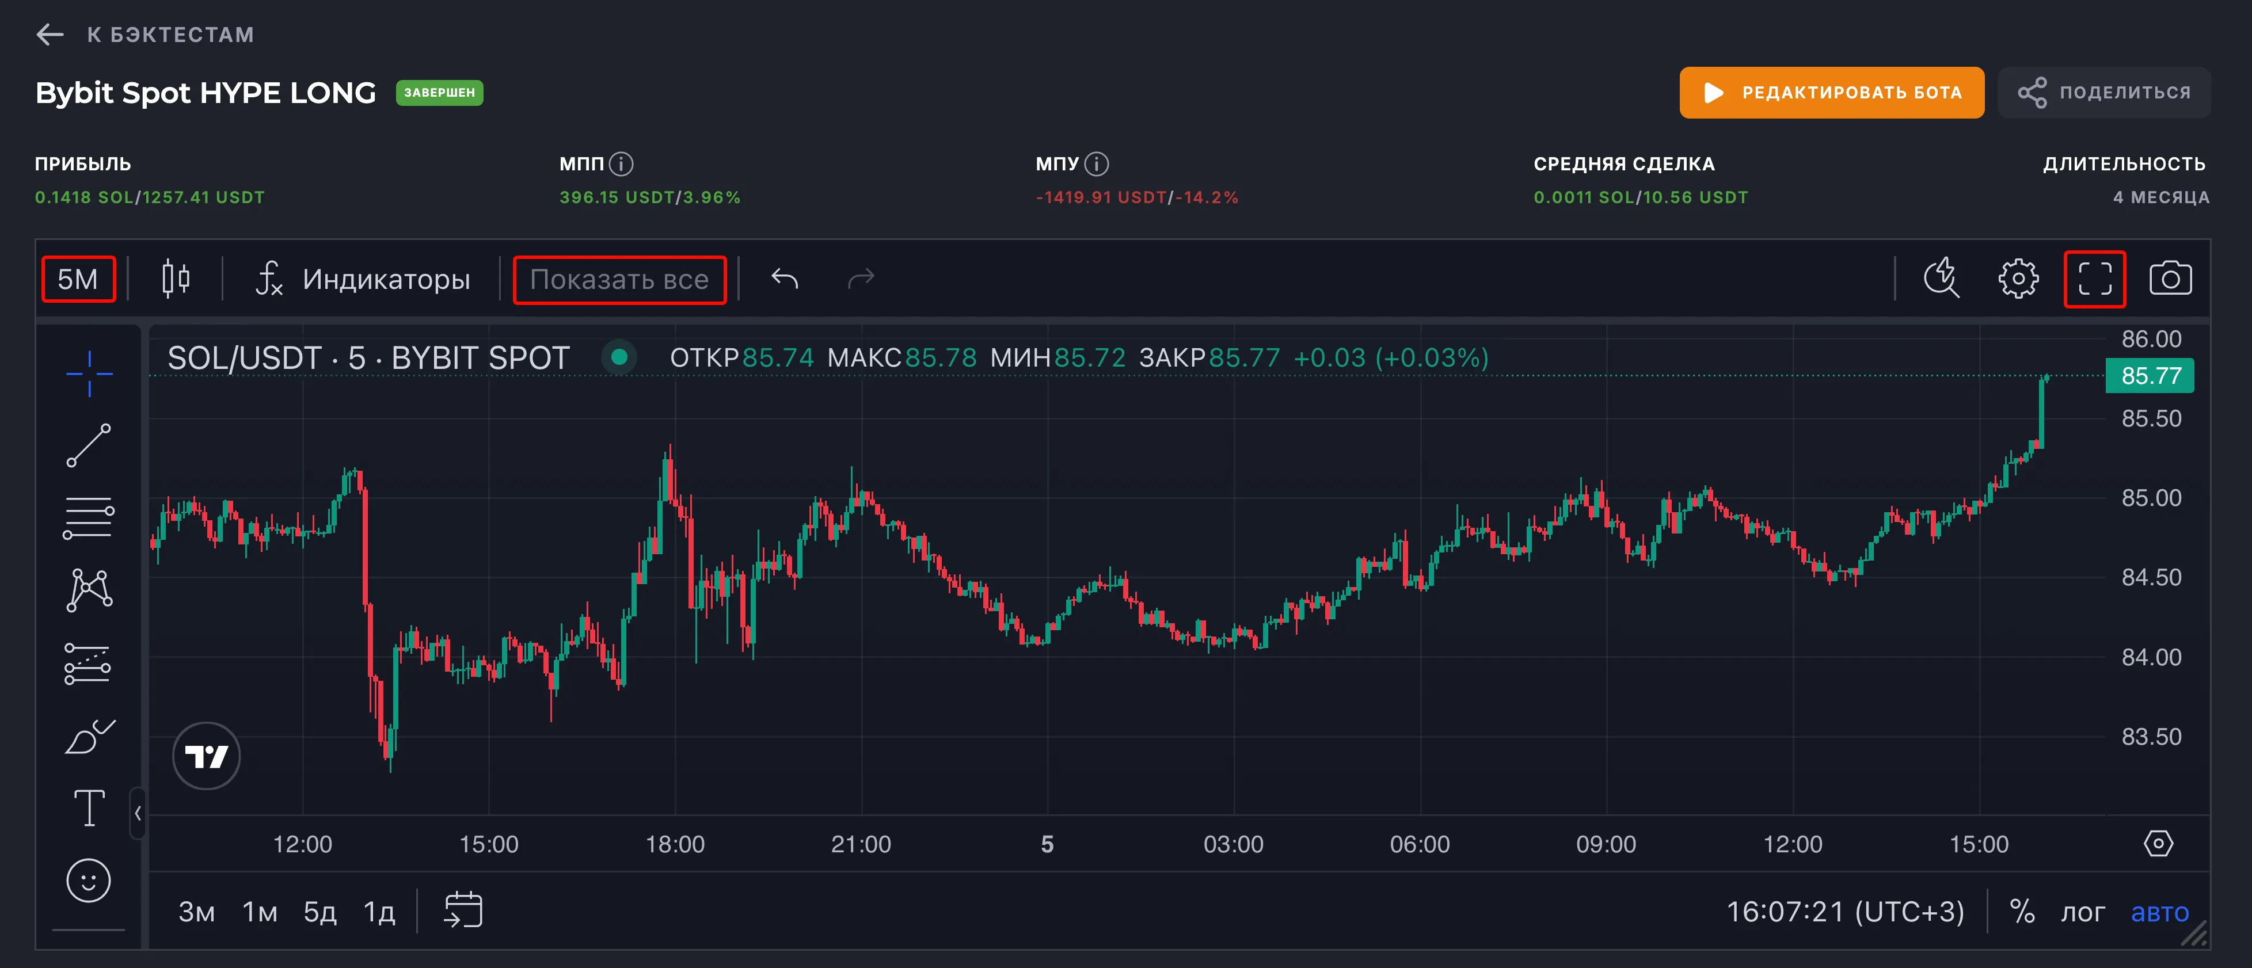Click the Показать все button
The height and width of the screenshot is (968, 2252).
[619, 280]
